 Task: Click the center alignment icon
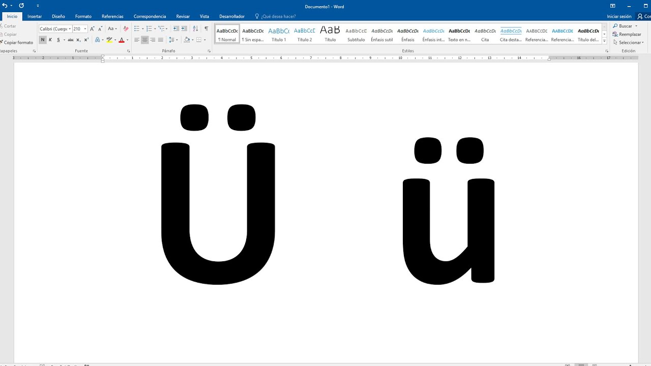145,40
